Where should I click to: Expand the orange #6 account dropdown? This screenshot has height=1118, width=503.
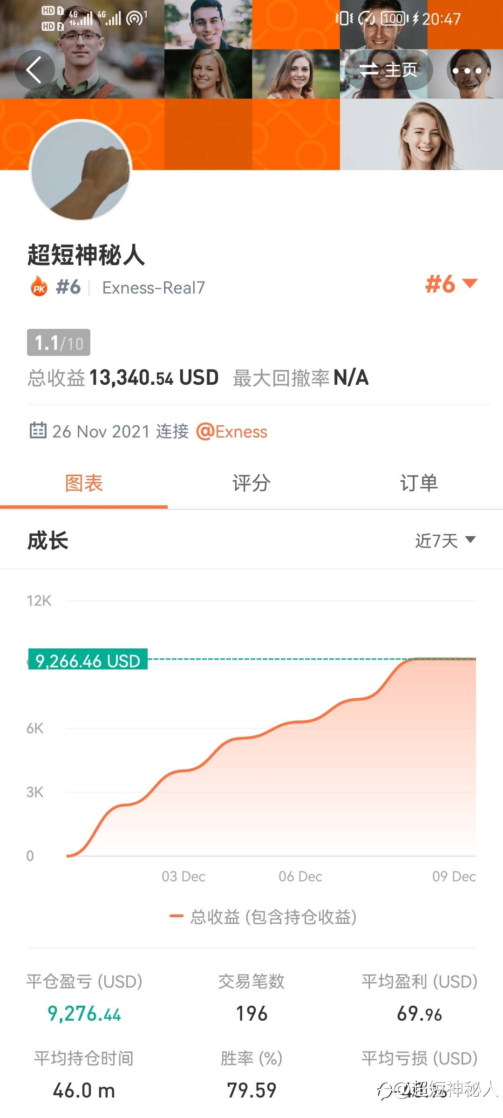coord(451,284)
